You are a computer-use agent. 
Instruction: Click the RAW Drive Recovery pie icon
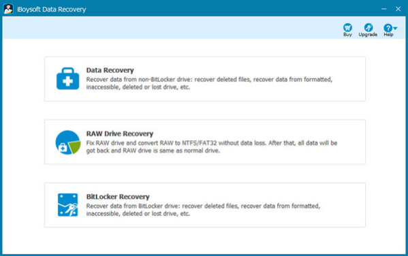(68, 142)
